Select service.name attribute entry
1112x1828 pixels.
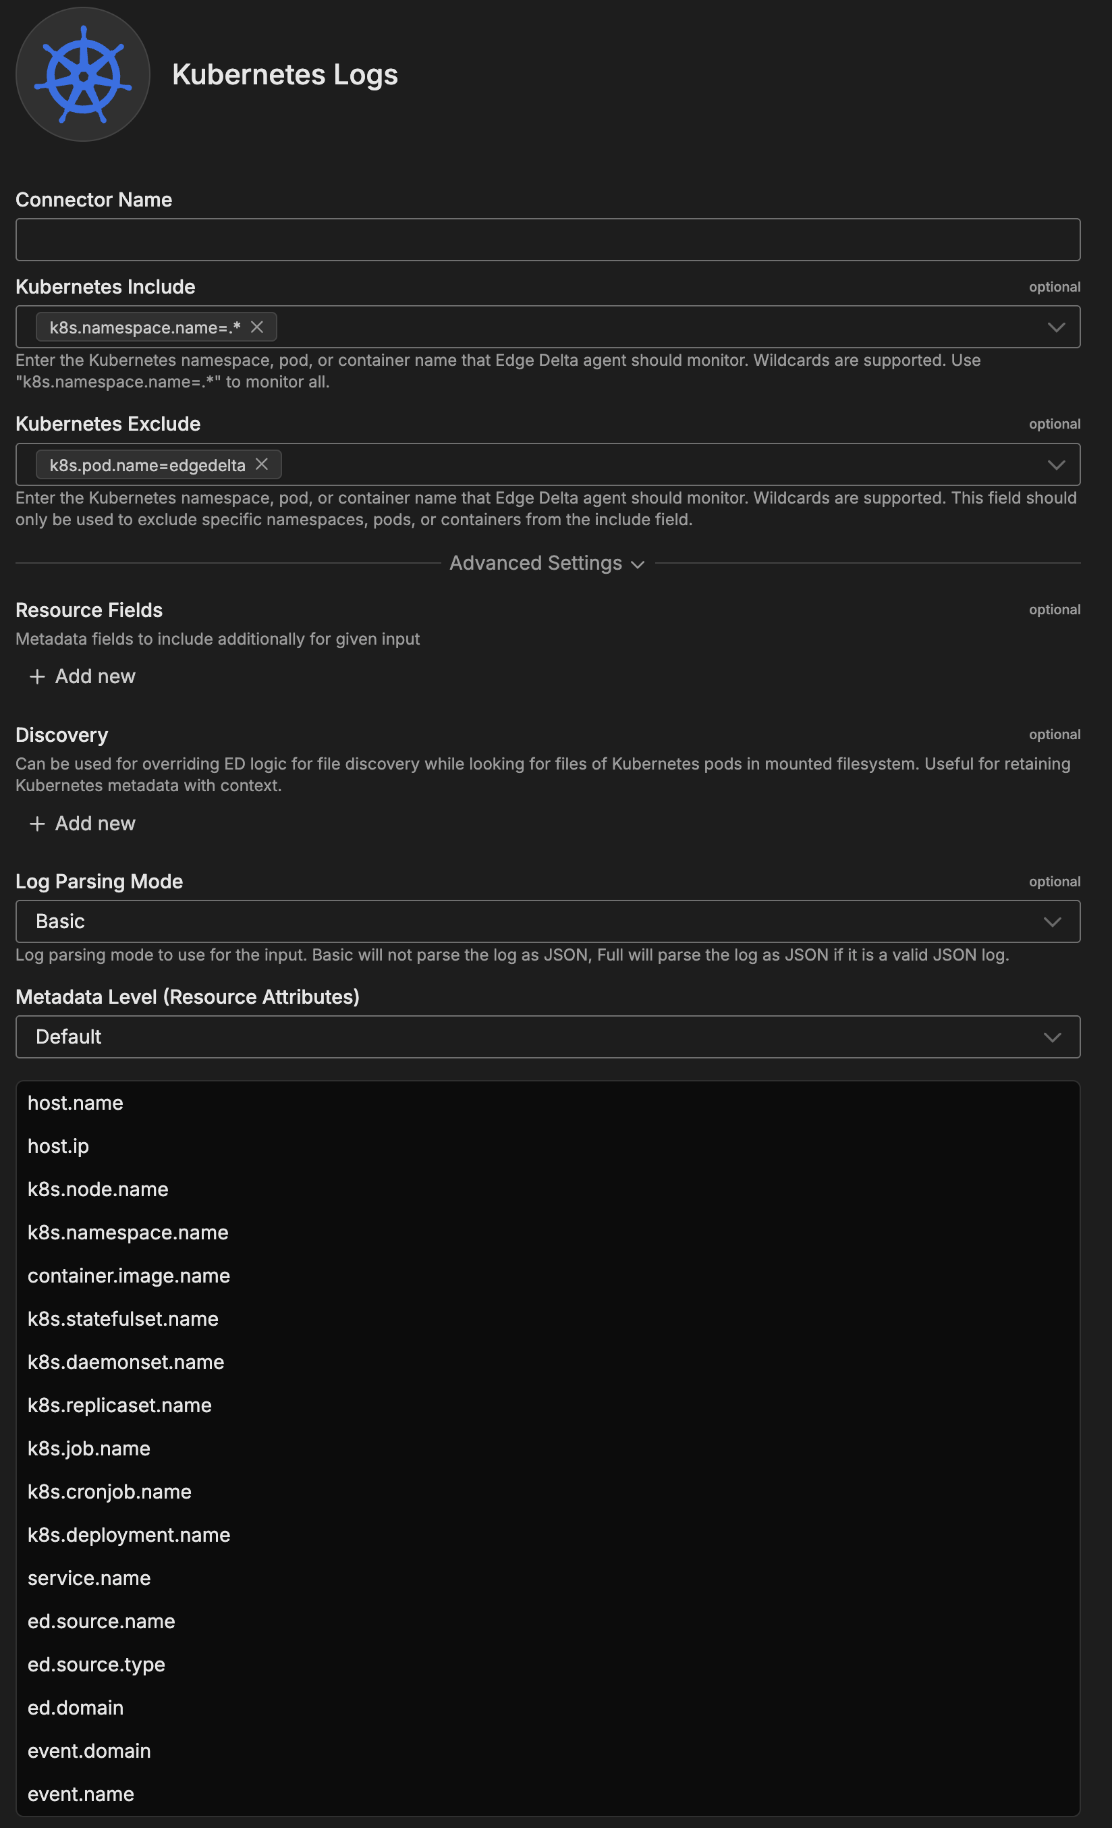(x=89, y=1578)
